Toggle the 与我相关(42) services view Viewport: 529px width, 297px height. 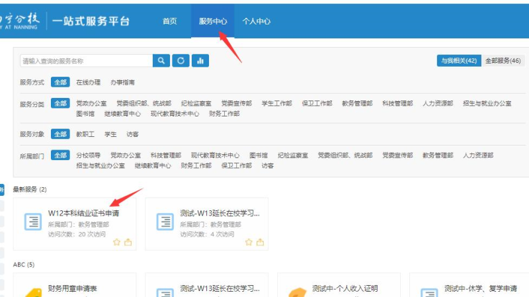pos(458,61)
